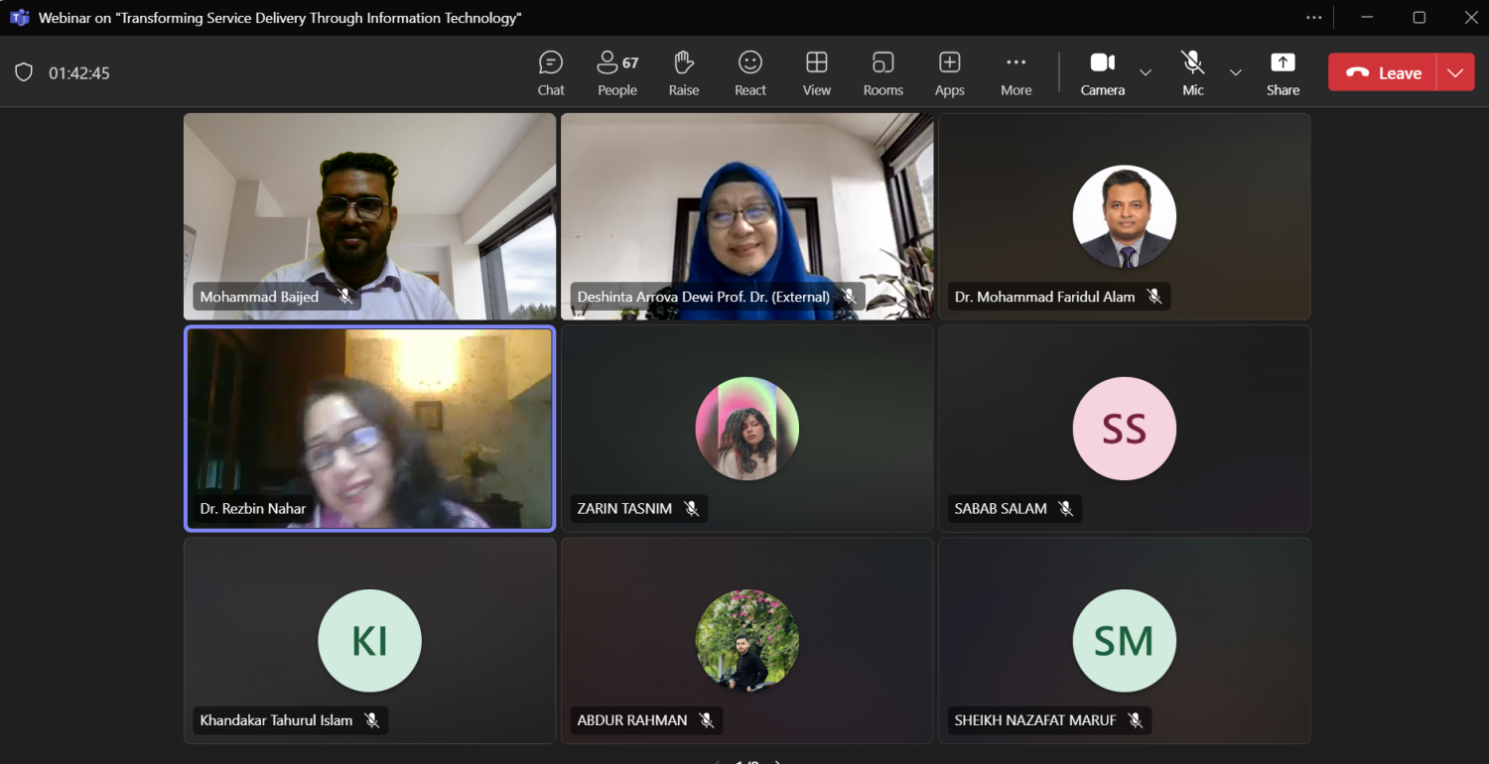Toggle the Camera on or off
This screenshot has height=764, width=1489.
point(1102,73)
